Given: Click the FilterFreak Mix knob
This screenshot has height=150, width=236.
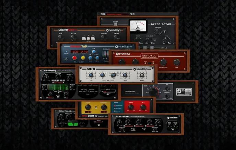Looking at the screenshot, I should (x=61, y=117).
